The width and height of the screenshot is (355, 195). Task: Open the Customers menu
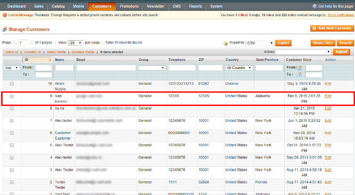pyautogui.click(x=102, y=6)
